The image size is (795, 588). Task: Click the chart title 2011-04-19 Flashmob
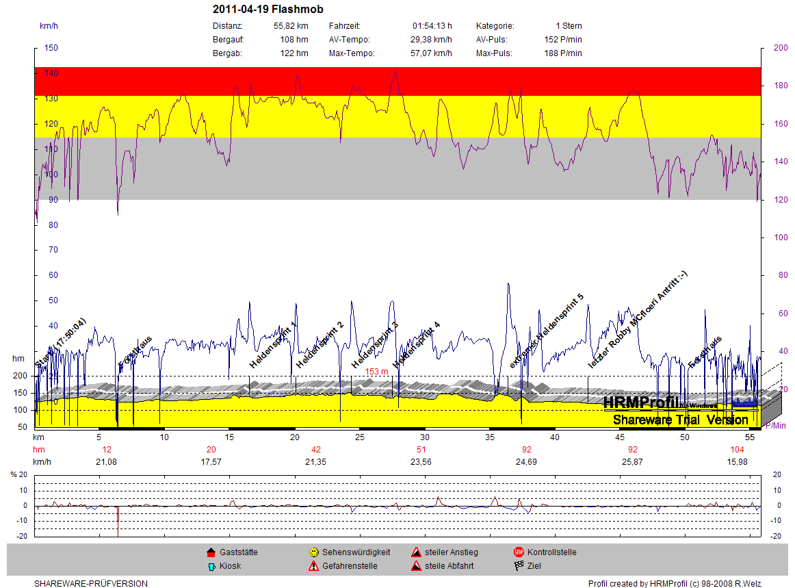click(x=268, y=10)
